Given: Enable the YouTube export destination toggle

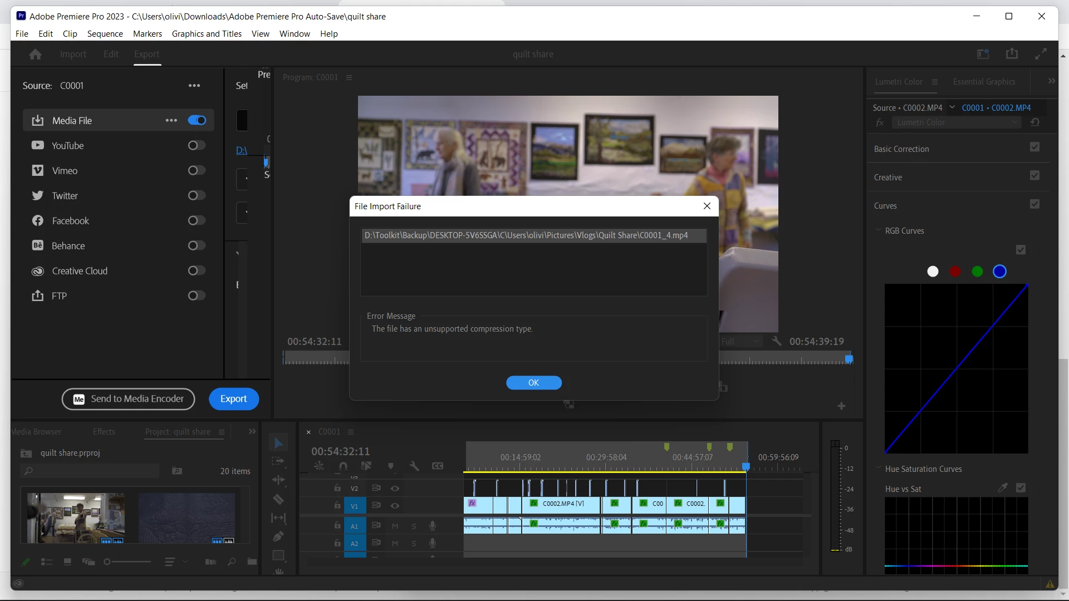Looking at the screenshot, I should 197,146.
